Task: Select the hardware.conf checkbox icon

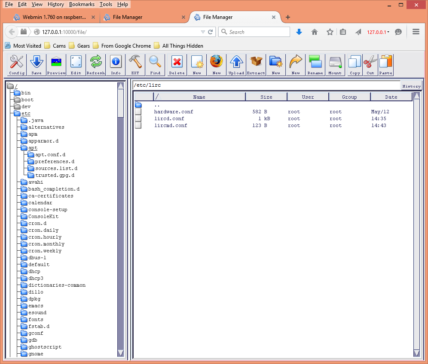Action: [x=138, y=112]
